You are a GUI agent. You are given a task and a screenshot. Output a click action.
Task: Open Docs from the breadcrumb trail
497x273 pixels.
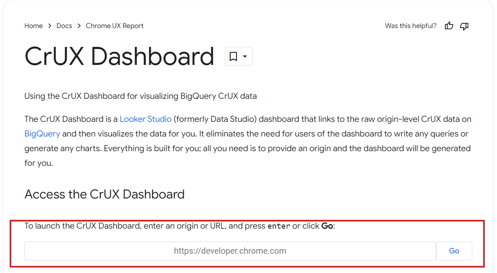tap(64, 26)
